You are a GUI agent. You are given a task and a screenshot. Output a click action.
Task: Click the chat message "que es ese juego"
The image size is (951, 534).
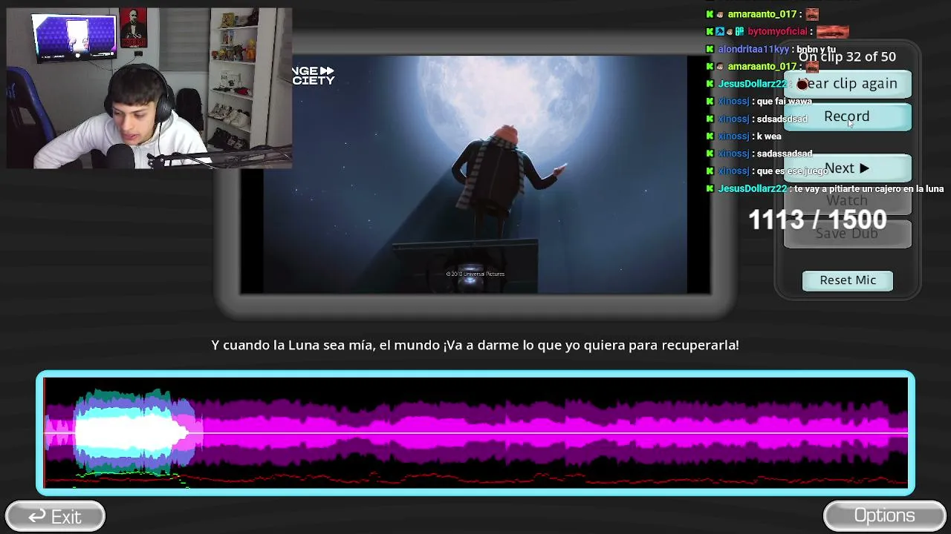click(x=792, y=171)
